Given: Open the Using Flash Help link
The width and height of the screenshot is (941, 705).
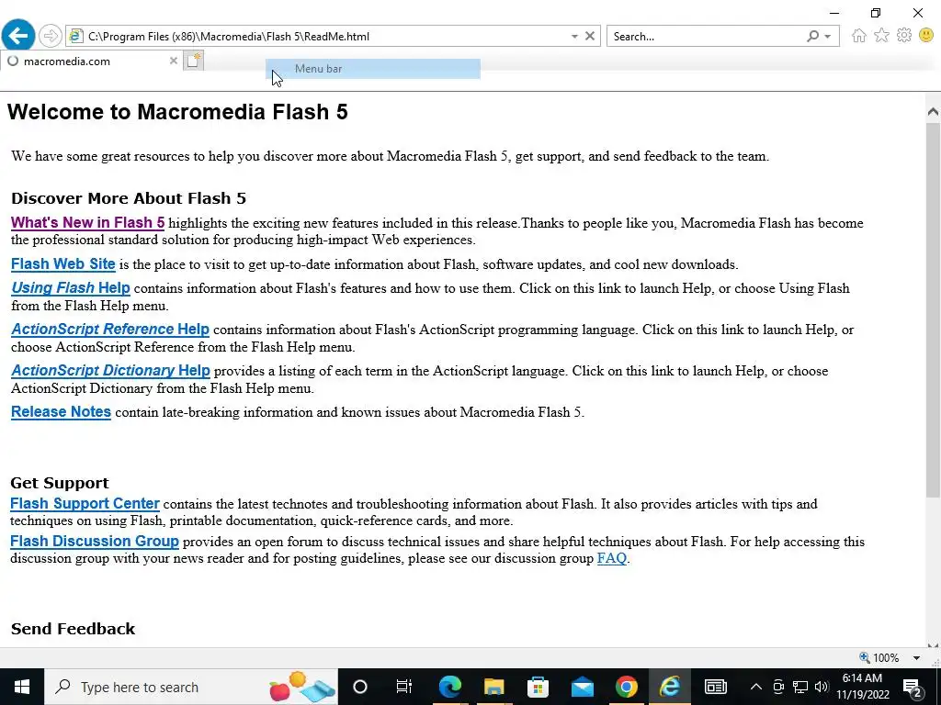Looking at the screenshot, I should 70,287.
